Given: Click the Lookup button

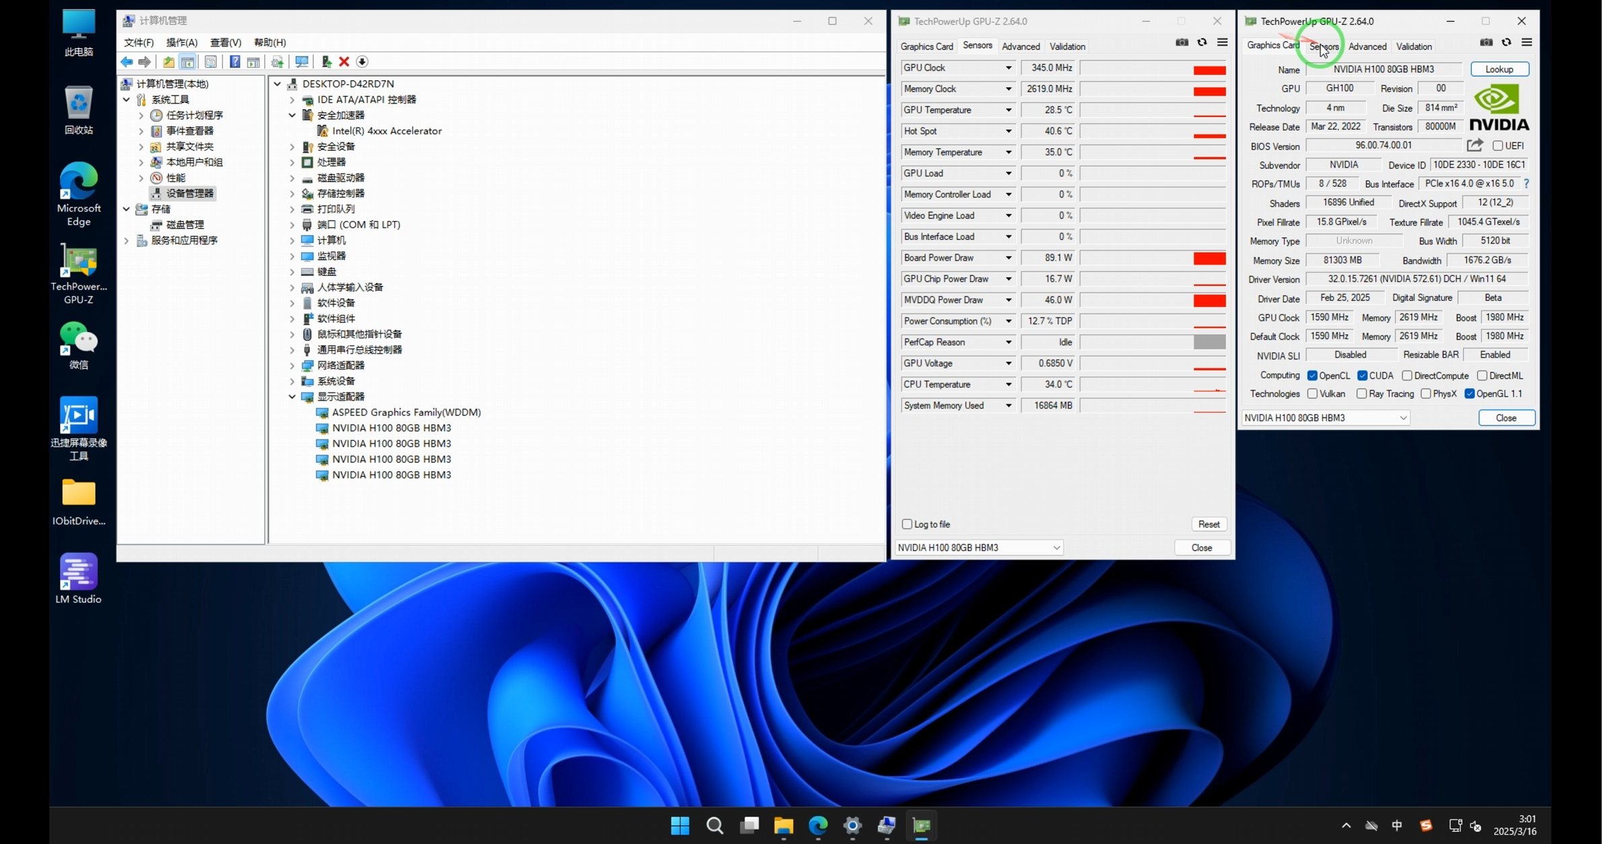Looking at the screenshot, I should [x=1499, y=69].
